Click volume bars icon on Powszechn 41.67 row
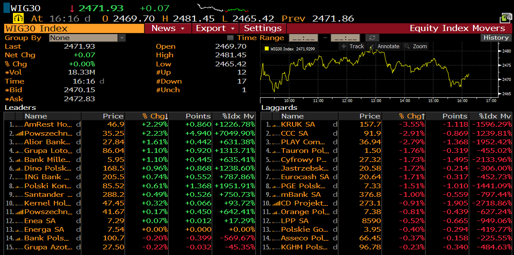The width and height of the screenshot is (514, 255). pos(20,211)
